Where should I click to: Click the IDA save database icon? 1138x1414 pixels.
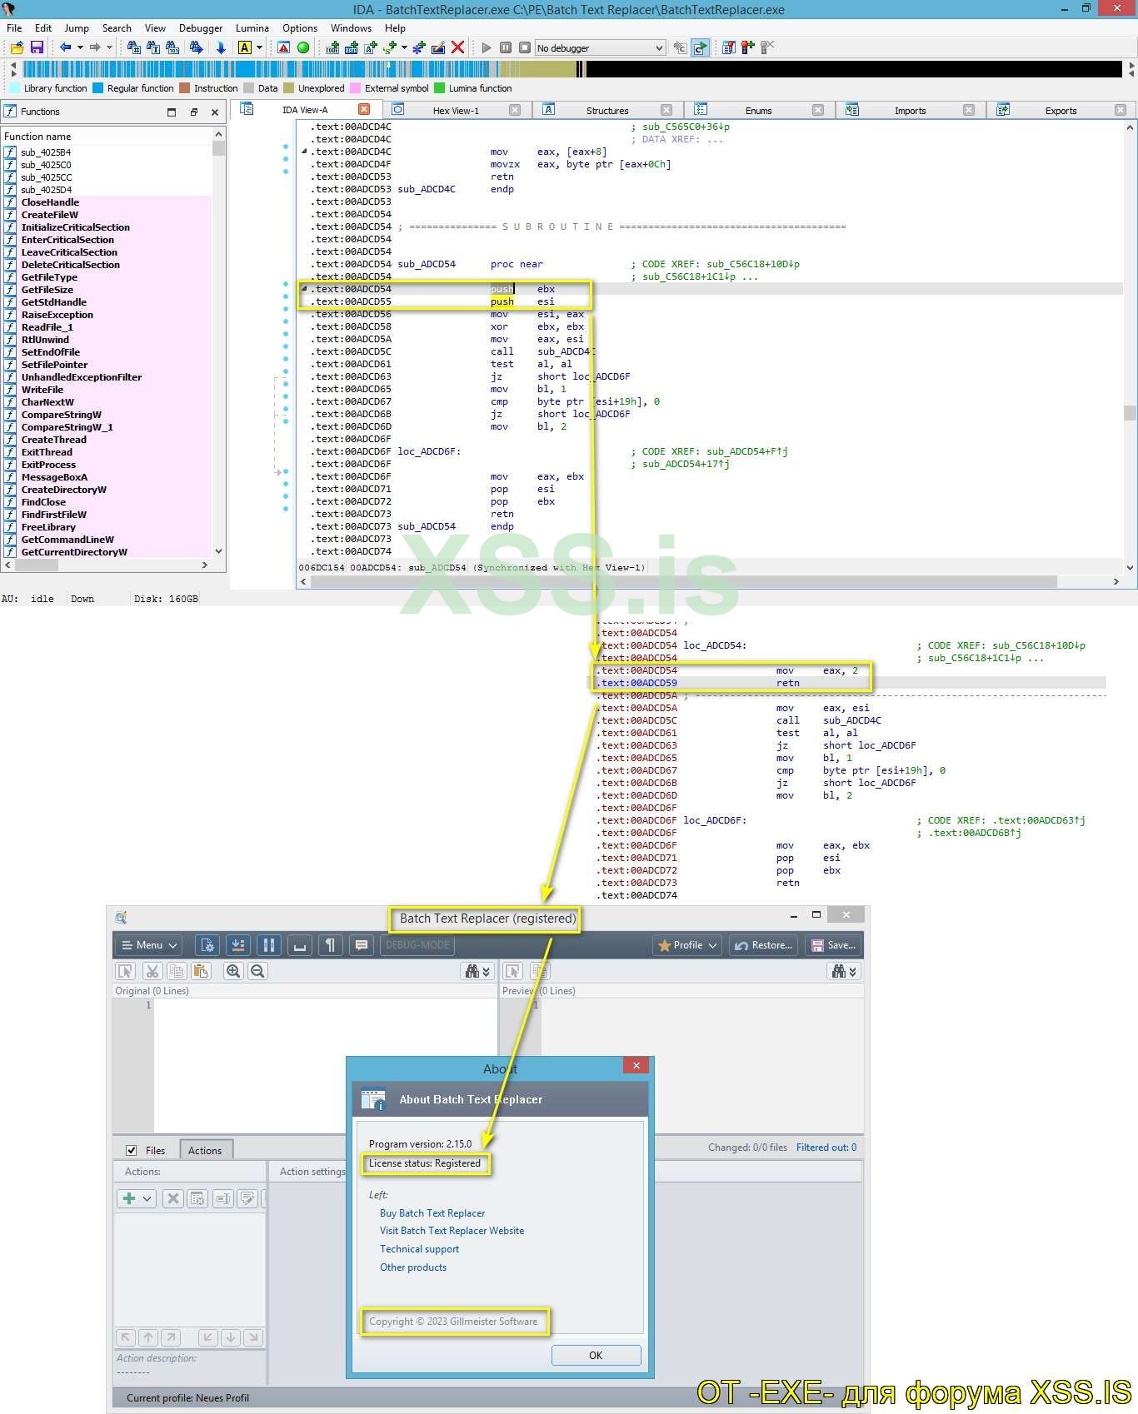(x=37, y=47)
